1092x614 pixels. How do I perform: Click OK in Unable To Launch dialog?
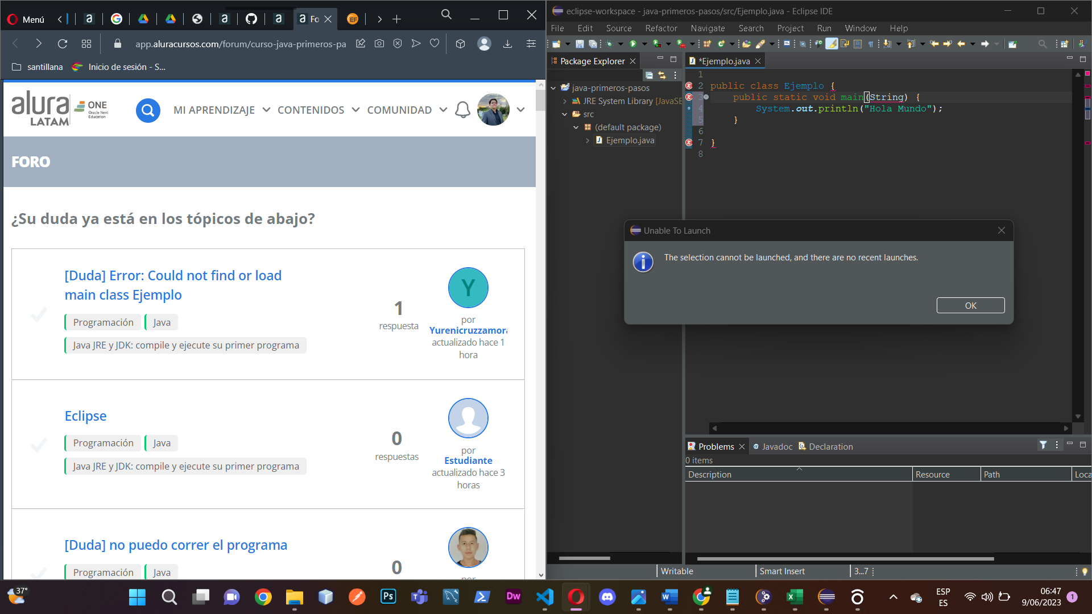970,305
